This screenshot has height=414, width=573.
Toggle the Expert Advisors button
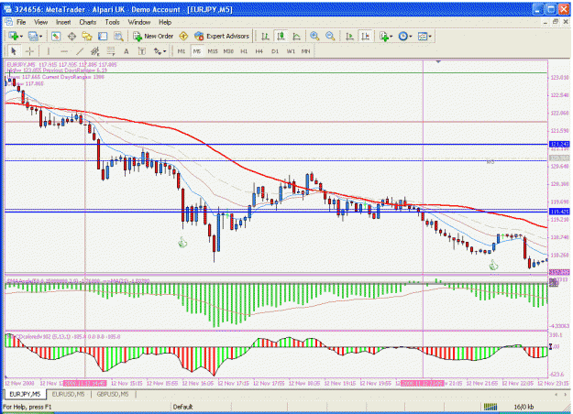[x=222, y=36]
